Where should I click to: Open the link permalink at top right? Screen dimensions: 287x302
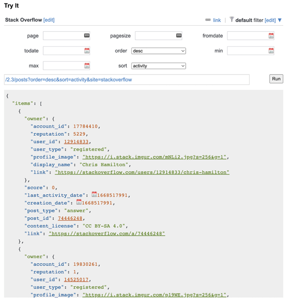pyautogui.click(x=217, y=20)
